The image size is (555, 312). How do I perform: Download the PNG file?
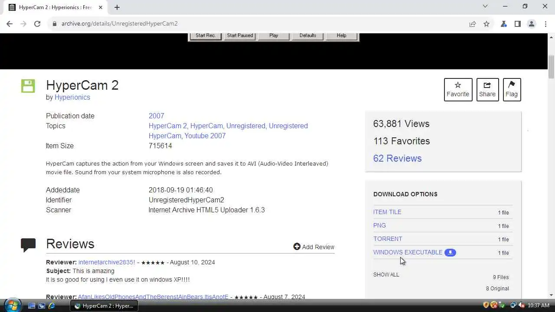[379, 225]
